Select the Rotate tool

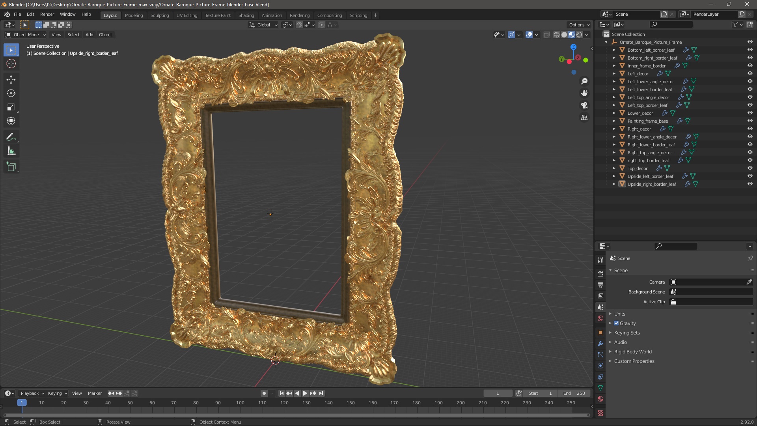coord(11,93)
